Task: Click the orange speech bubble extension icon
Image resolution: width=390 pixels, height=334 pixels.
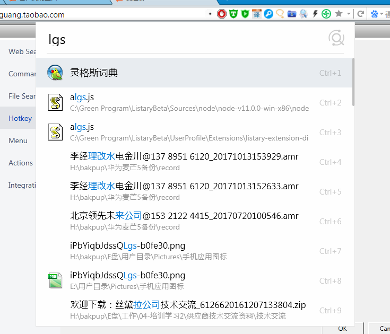Action: 280,14
